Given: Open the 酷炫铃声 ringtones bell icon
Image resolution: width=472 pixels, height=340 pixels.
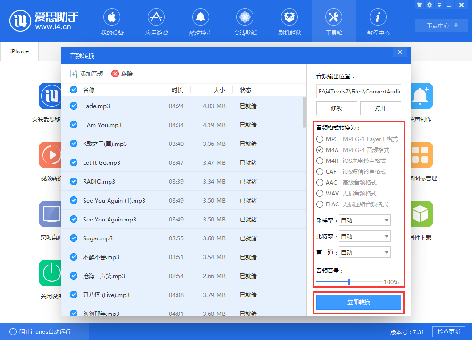Looking at the screenshot, I should (x=201, y=22).
